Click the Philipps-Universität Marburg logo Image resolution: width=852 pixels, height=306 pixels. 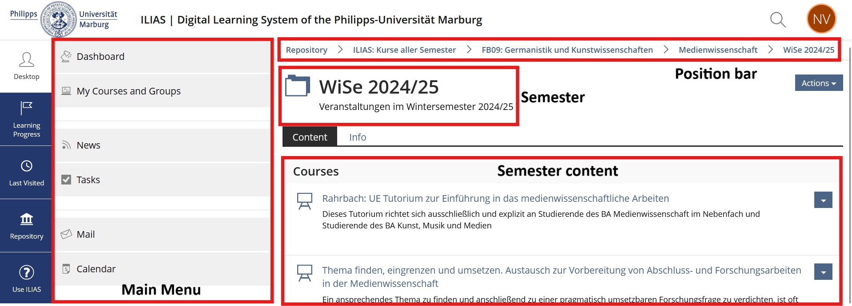coord(64,20)
